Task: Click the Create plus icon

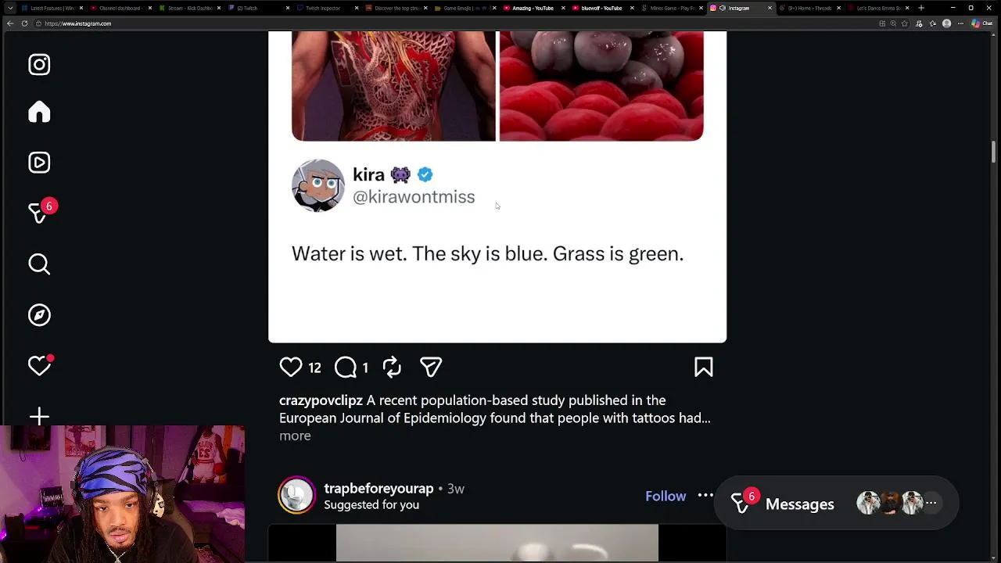Action: click(x=39, y=416)
